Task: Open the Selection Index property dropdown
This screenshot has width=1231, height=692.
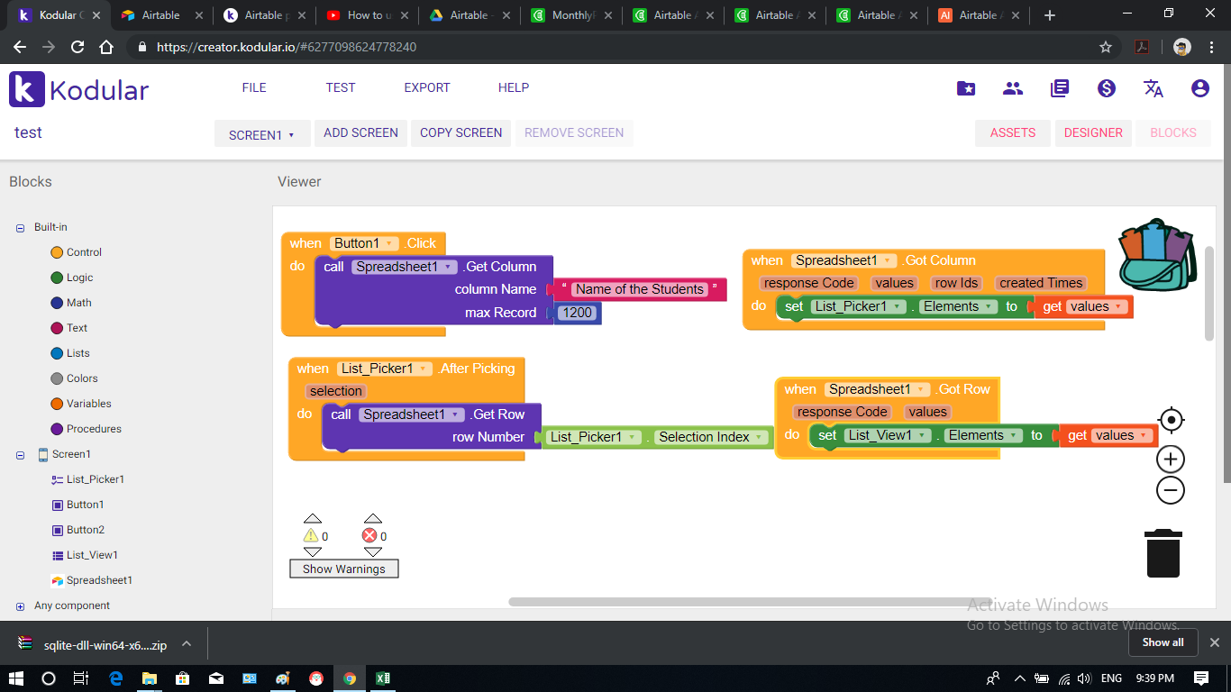Action: (760, 437)
